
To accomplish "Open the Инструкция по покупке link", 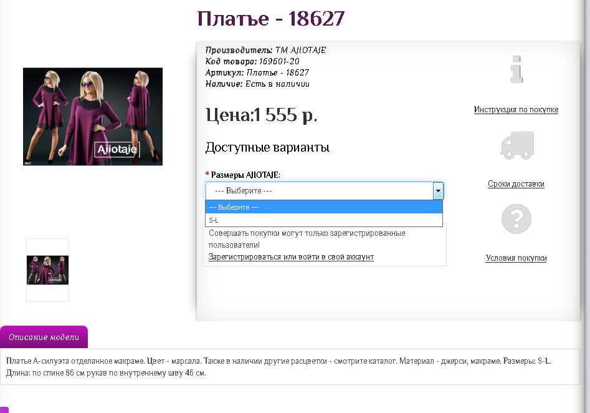I will 516,110.
